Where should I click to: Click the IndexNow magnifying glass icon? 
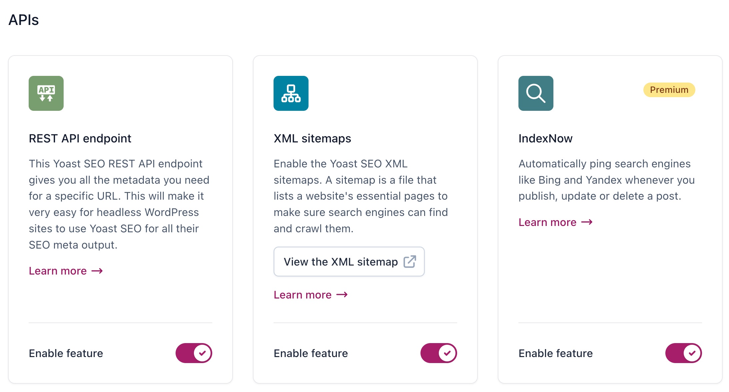(x=536, y=93)
